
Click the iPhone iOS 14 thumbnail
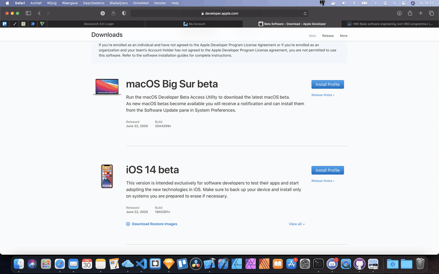click(107, 176)
